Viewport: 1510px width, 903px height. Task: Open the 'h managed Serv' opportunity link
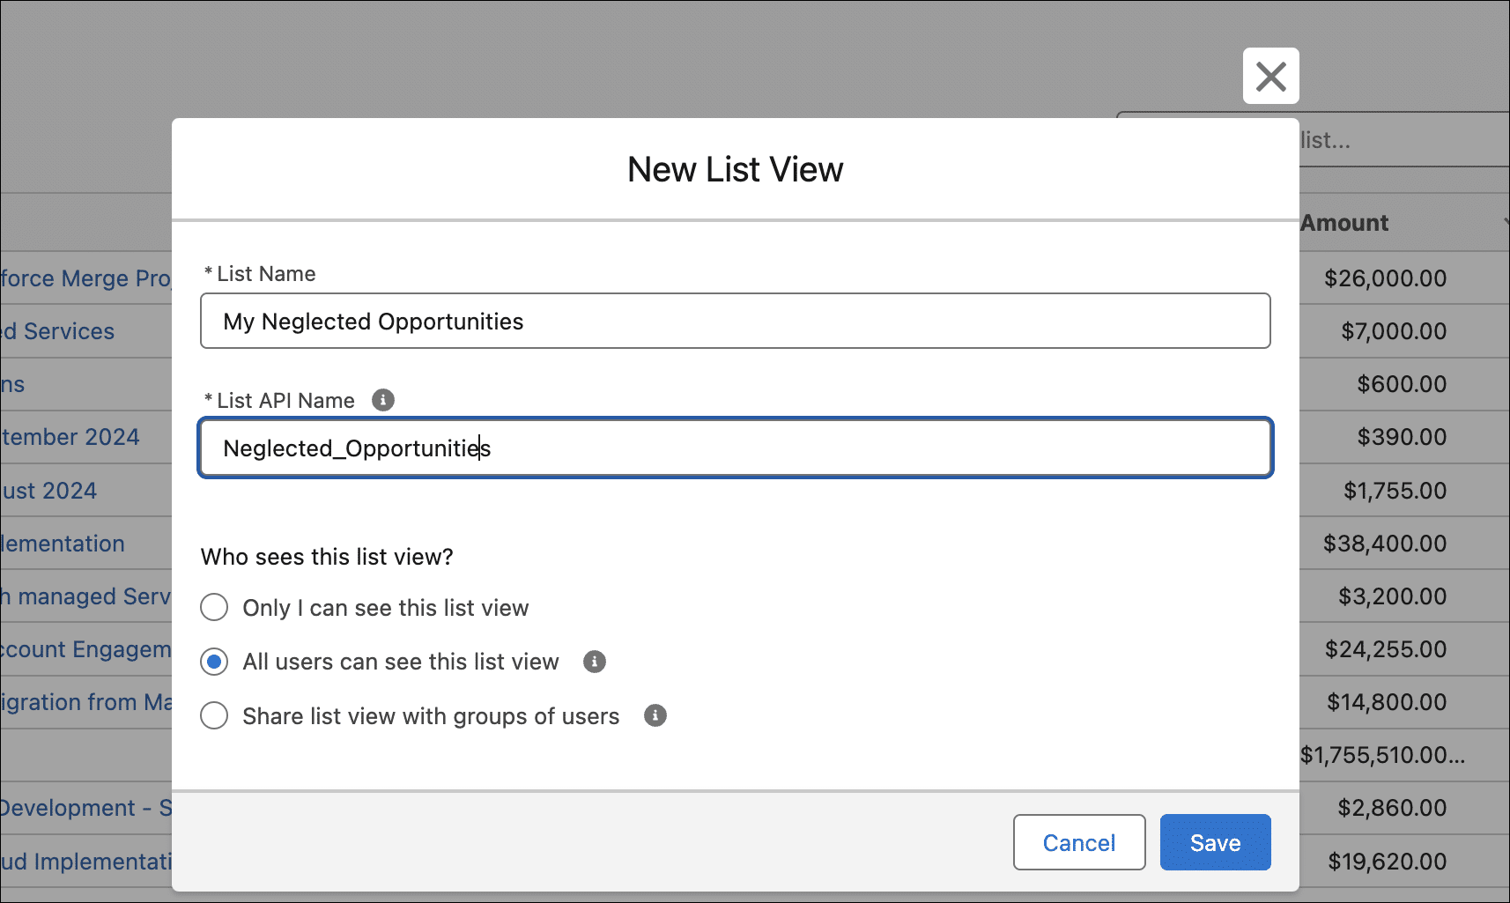coord(86,596)
